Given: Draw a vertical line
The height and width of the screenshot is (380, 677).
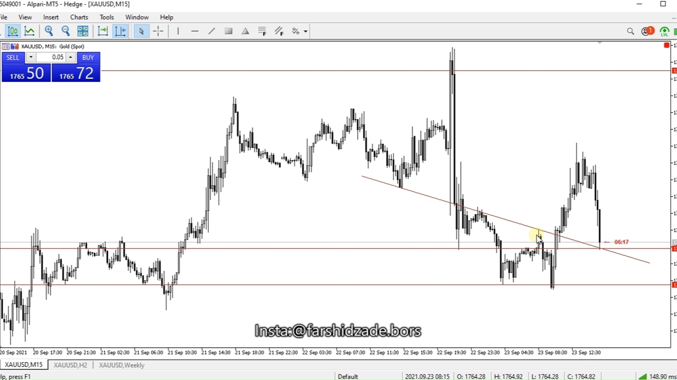Looking at the screenshot, I should tap(178, 31).
